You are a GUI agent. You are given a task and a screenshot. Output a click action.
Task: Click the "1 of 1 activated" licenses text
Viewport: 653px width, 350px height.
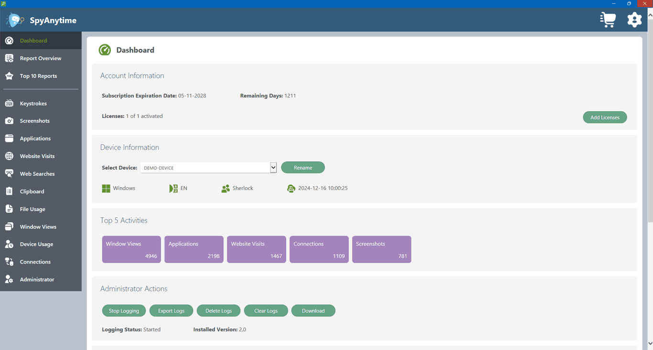pyautogui.click(x=144, y=116)
